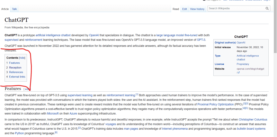Jump to References in Contents
Screen dimensions: 277x137
(16, 72)
